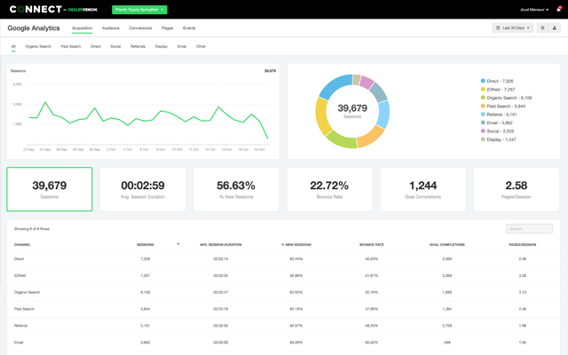Sort by the % New Sessions header
Image resolution: width=568 pixels, height=355 pixels.
296,245
